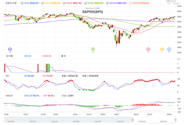
Task: Click the MACD panel heading
Action: coord(9,96)
